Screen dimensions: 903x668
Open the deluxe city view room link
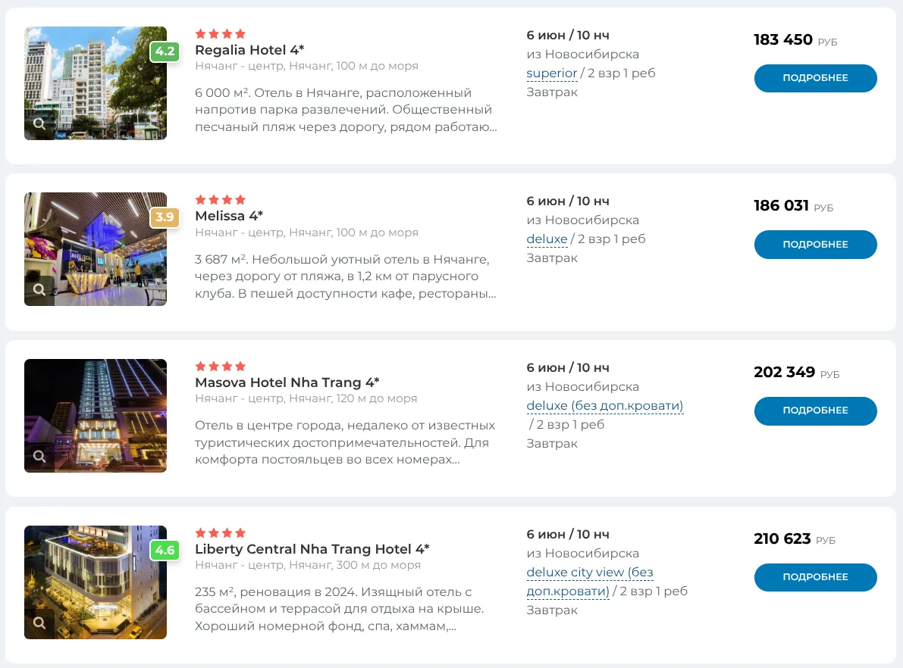click(590, 582)
